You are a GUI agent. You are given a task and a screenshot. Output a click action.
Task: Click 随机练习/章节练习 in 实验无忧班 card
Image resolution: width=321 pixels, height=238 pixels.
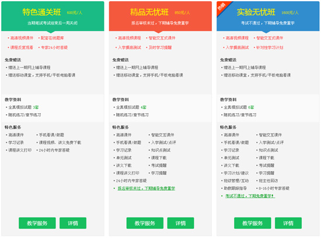click(x=240, y=115)
